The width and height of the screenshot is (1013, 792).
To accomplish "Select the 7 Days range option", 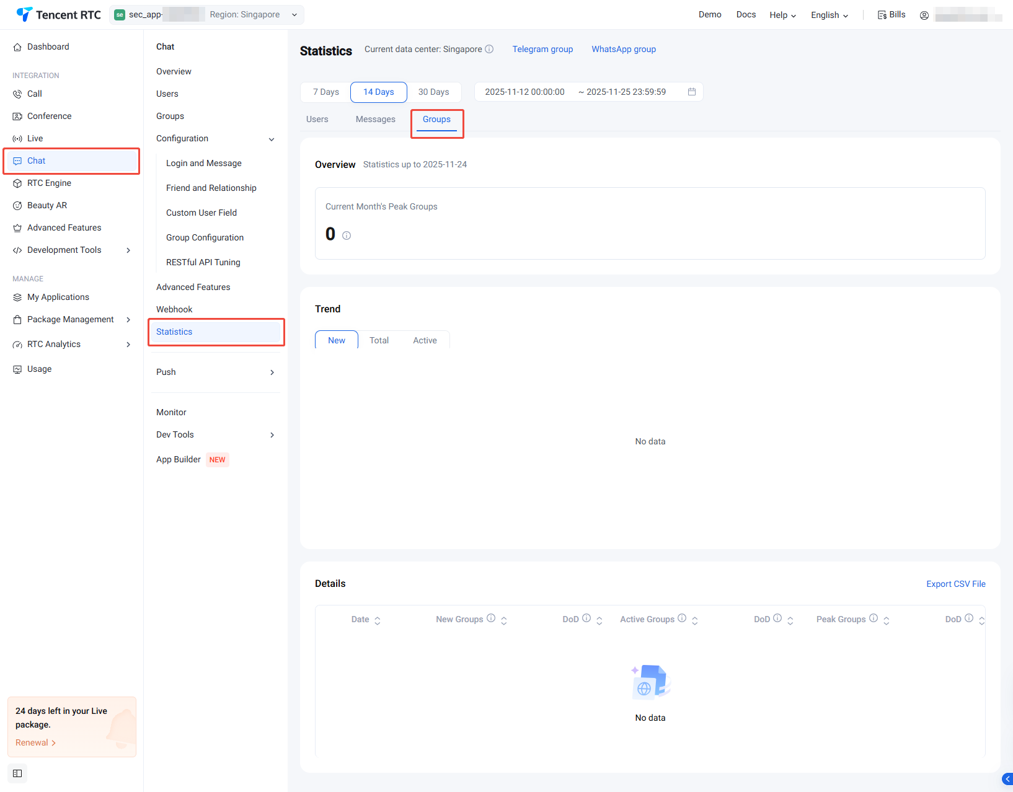I will click(325, 92).
